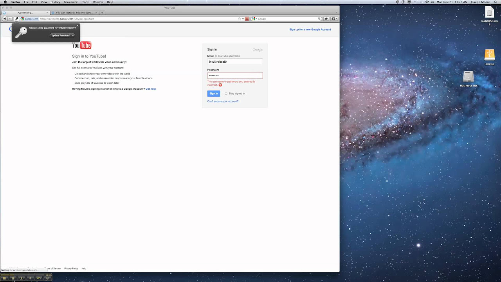Click the search magnifier in Google search box
The width and height of the screenshot is (501, 282).
pyautogui.click(x=319, y=19)
